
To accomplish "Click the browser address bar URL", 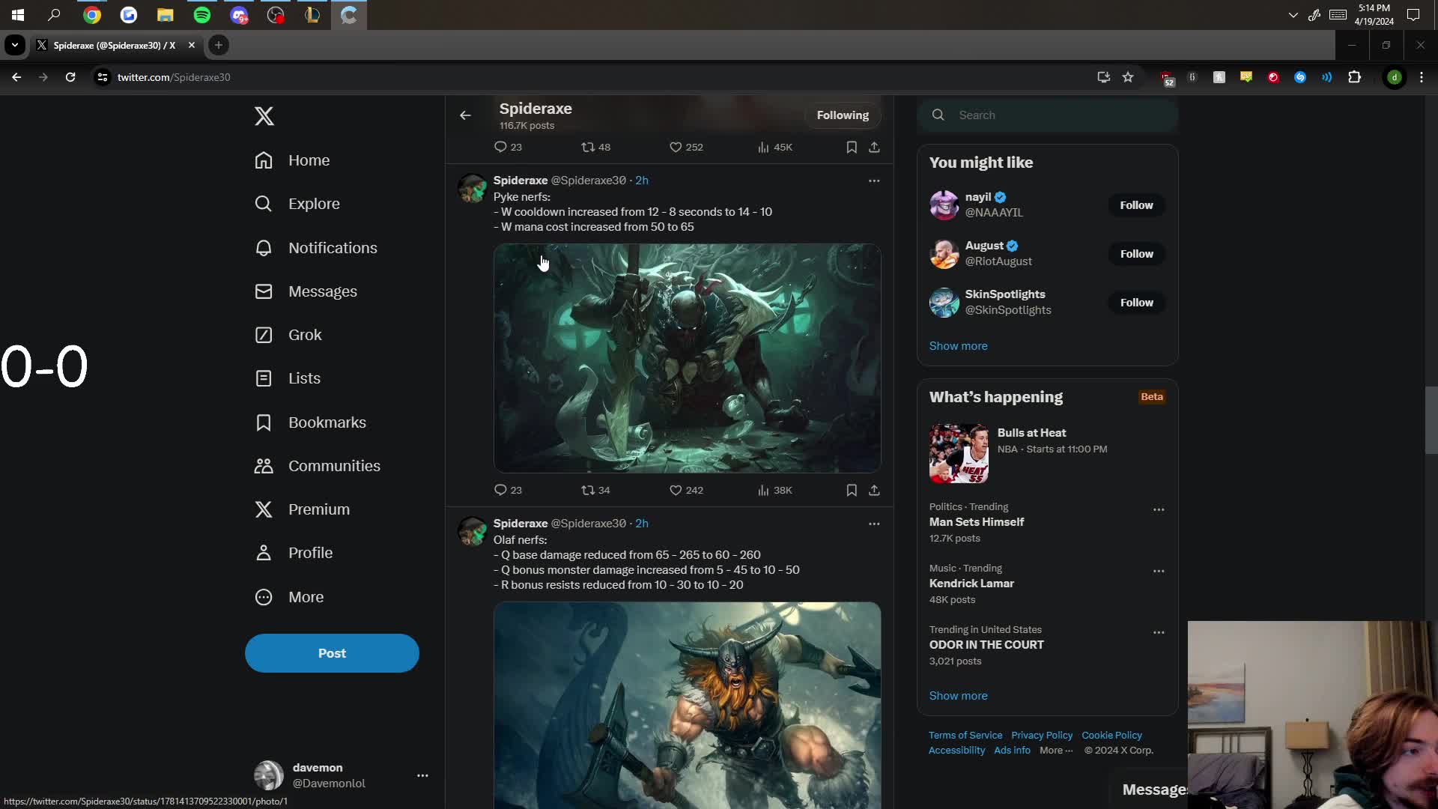I will pyautogui.click(x=174, y=77).
